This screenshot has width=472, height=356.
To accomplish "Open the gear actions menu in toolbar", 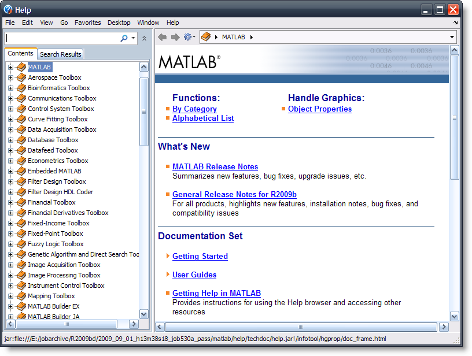I will click(x=189, y=37).
